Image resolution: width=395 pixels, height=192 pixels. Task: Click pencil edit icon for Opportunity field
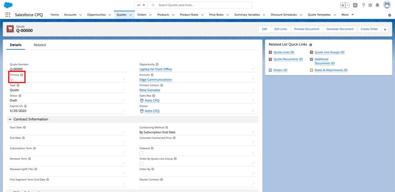[x=253, y=69]
